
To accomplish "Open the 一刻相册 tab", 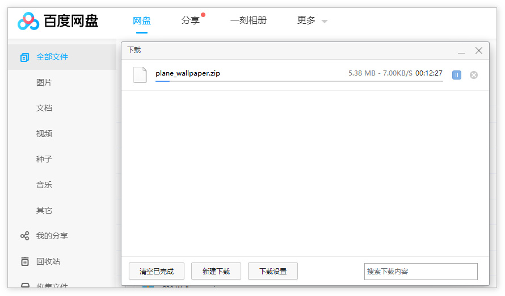I will [249, 20].
